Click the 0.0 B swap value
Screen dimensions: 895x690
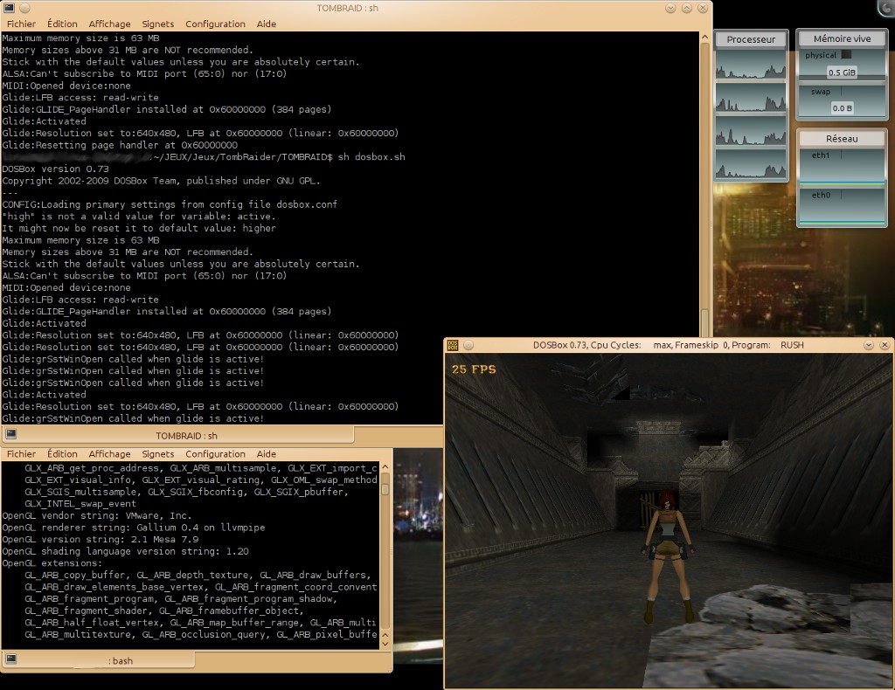842,108
